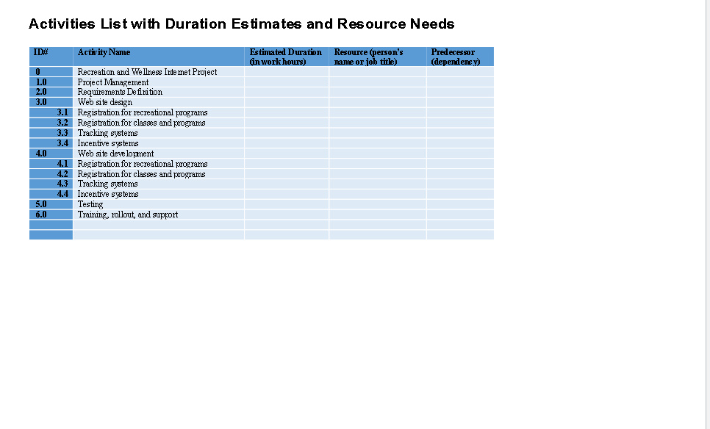The width and height of the screenshot is (710, 429).
Task: Click the "Resource (person's name or job title)" header
Action: (x=375, y=57)
